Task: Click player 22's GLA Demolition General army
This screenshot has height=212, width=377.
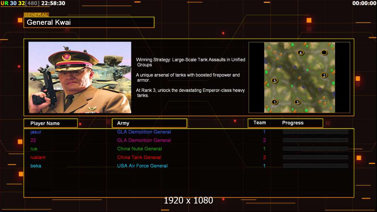Action: (x=144, y=140)
